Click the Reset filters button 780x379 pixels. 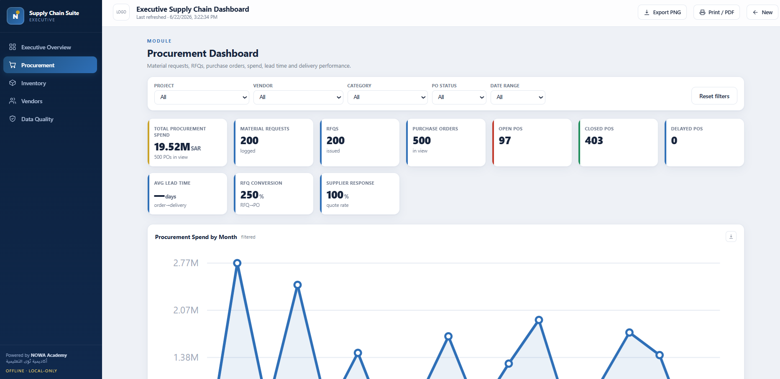coord(714,96)
